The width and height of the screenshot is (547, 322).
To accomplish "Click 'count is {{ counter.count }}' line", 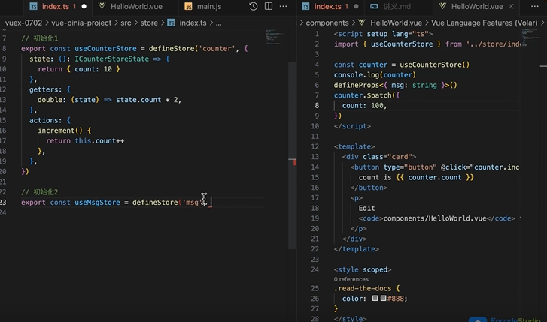I will tap(416, 177).
